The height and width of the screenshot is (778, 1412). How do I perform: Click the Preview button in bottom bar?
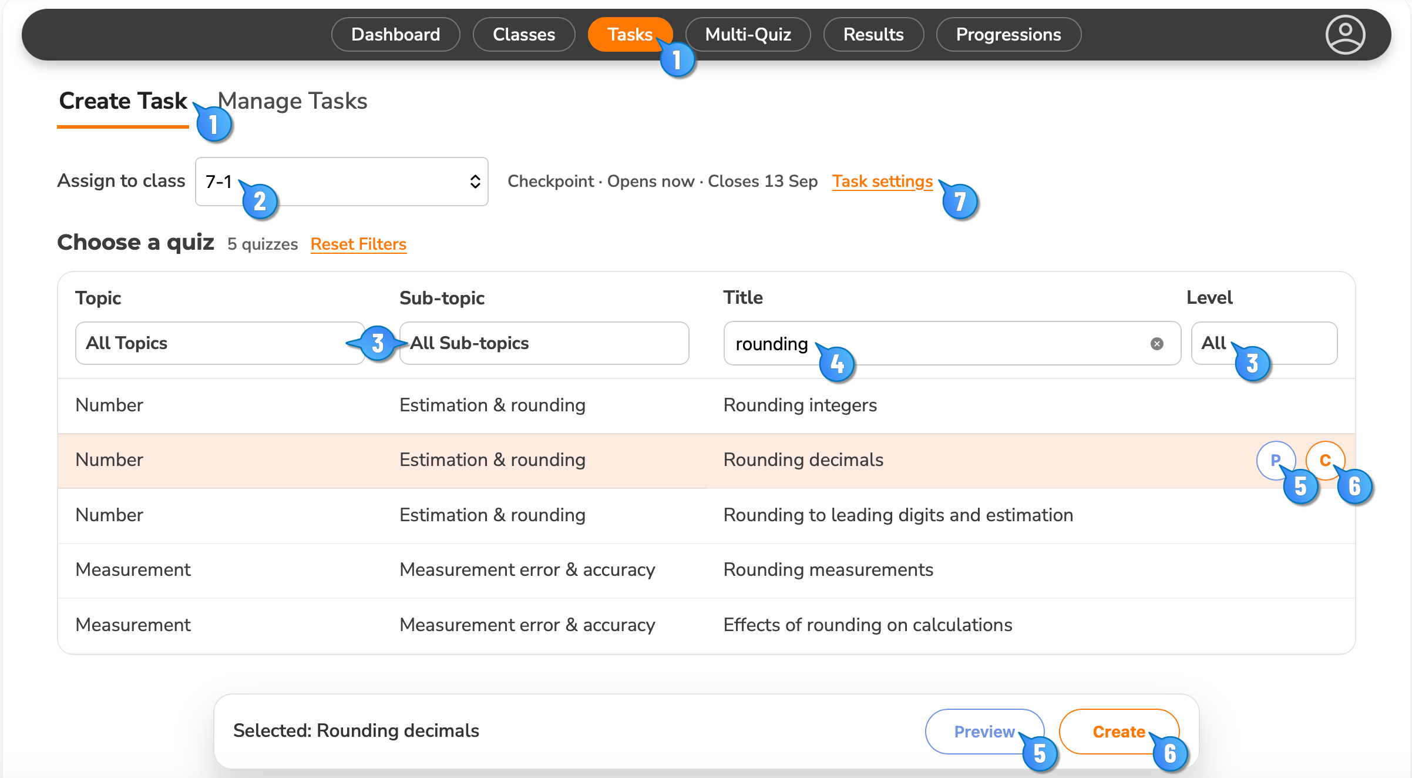pyautogui.click(x=984, y=732)
